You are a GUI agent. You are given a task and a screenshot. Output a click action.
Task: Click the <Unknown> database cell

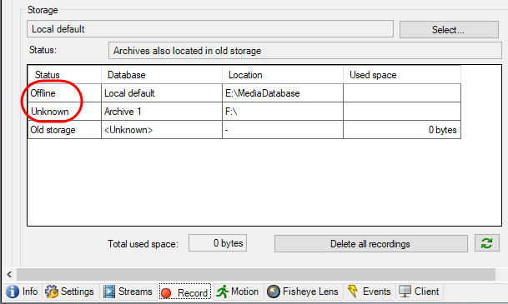click(x=162, y=130)
